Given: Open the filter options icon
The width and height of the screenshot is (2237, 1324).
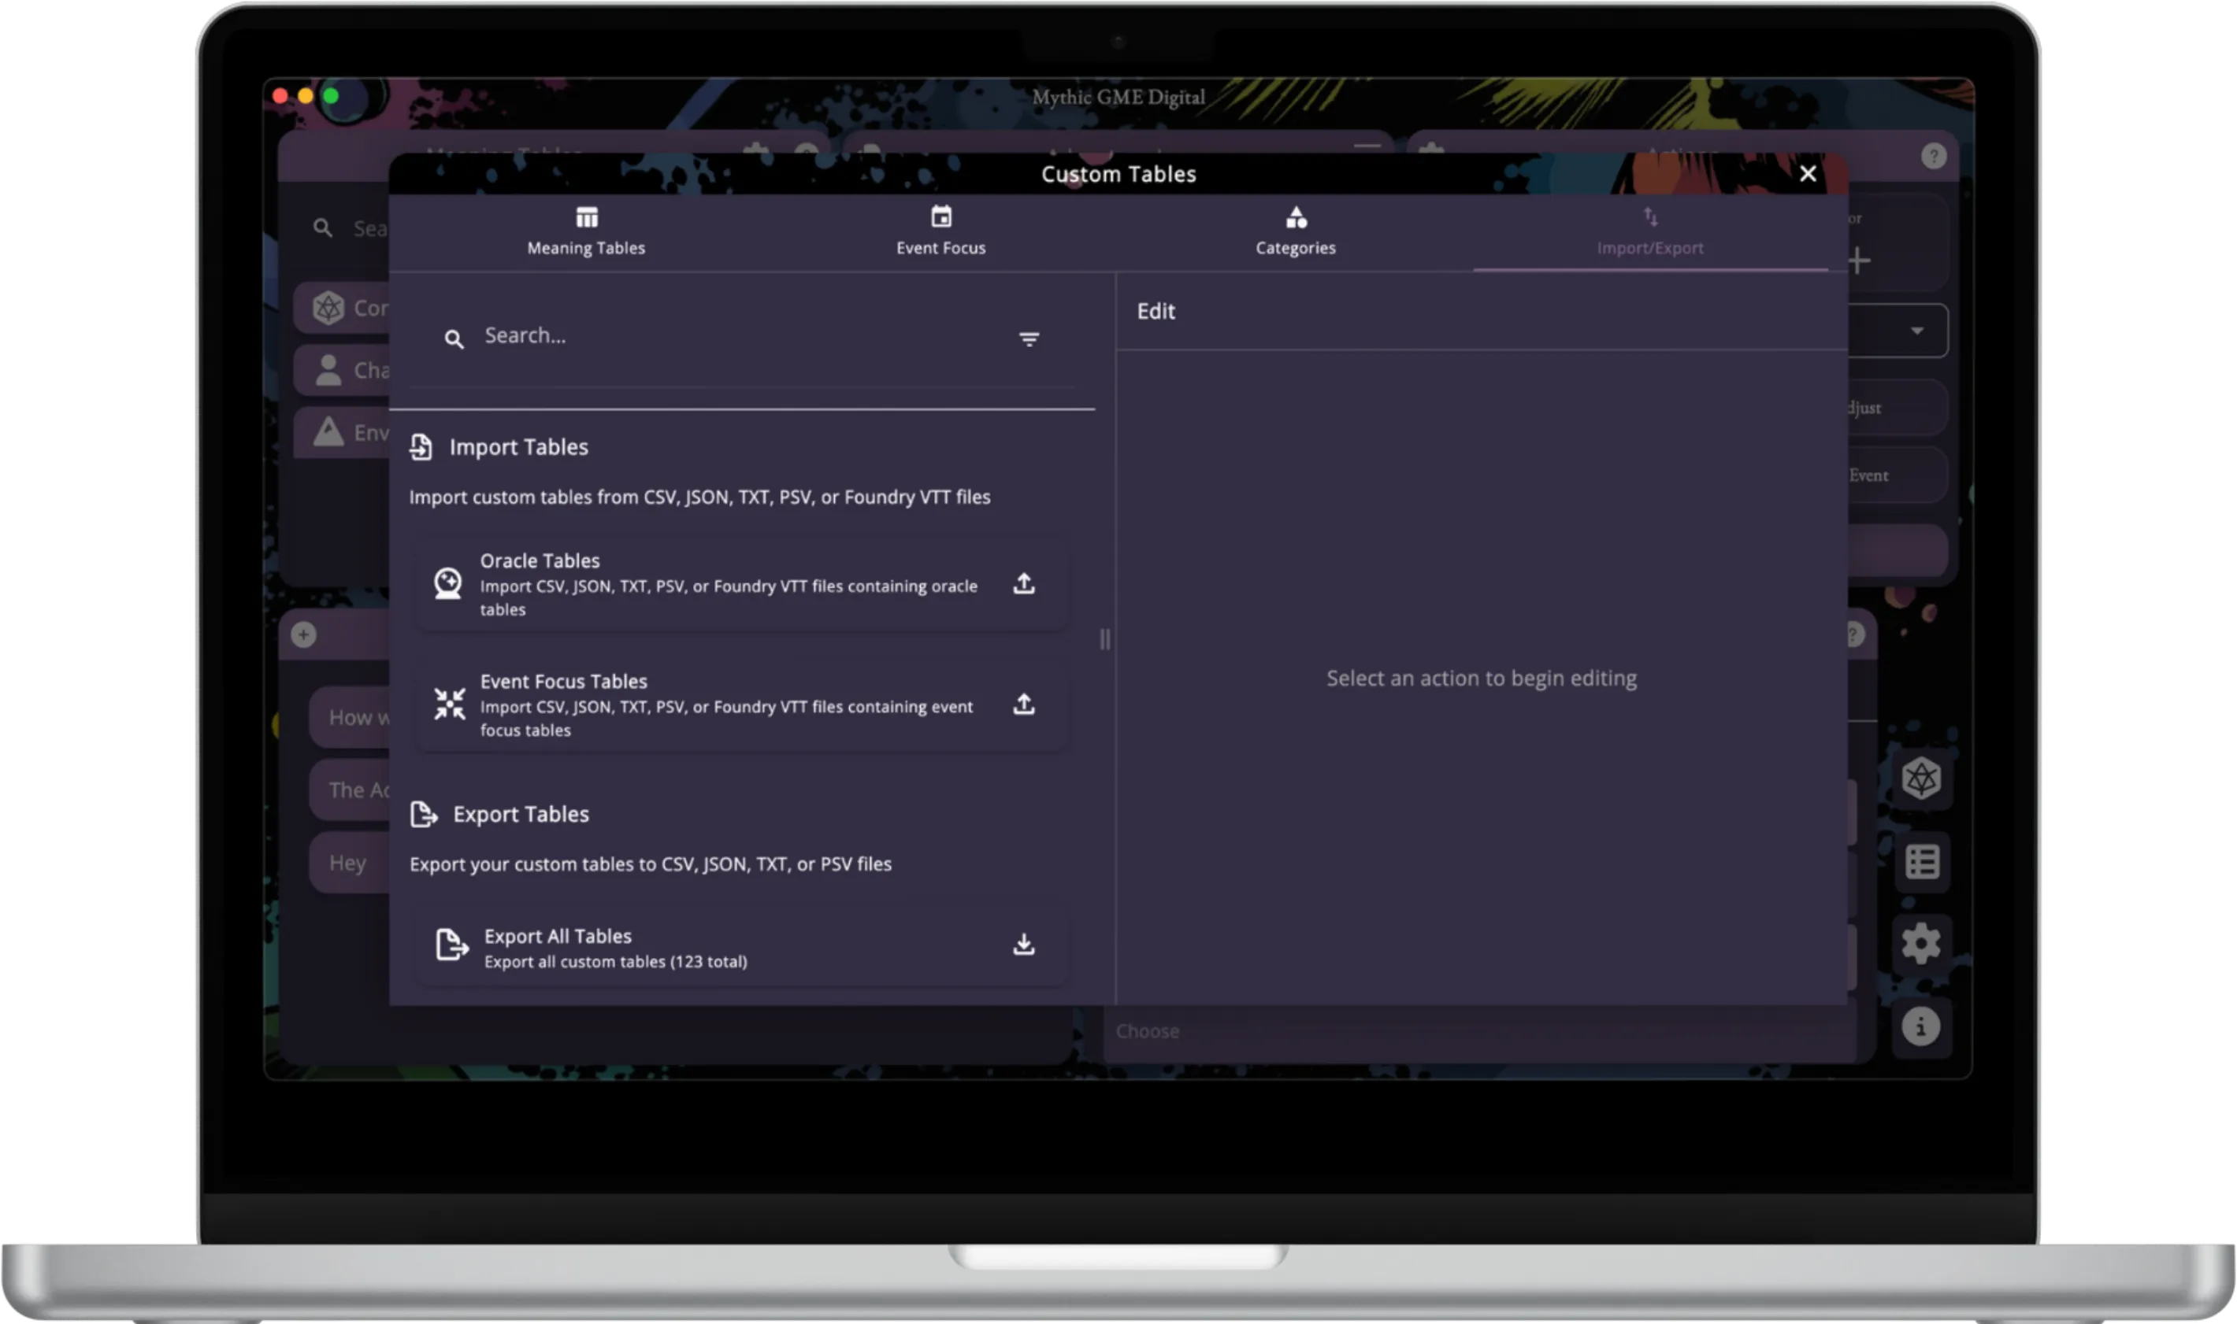Looking at the screenshot, I should click(1029, 339).
